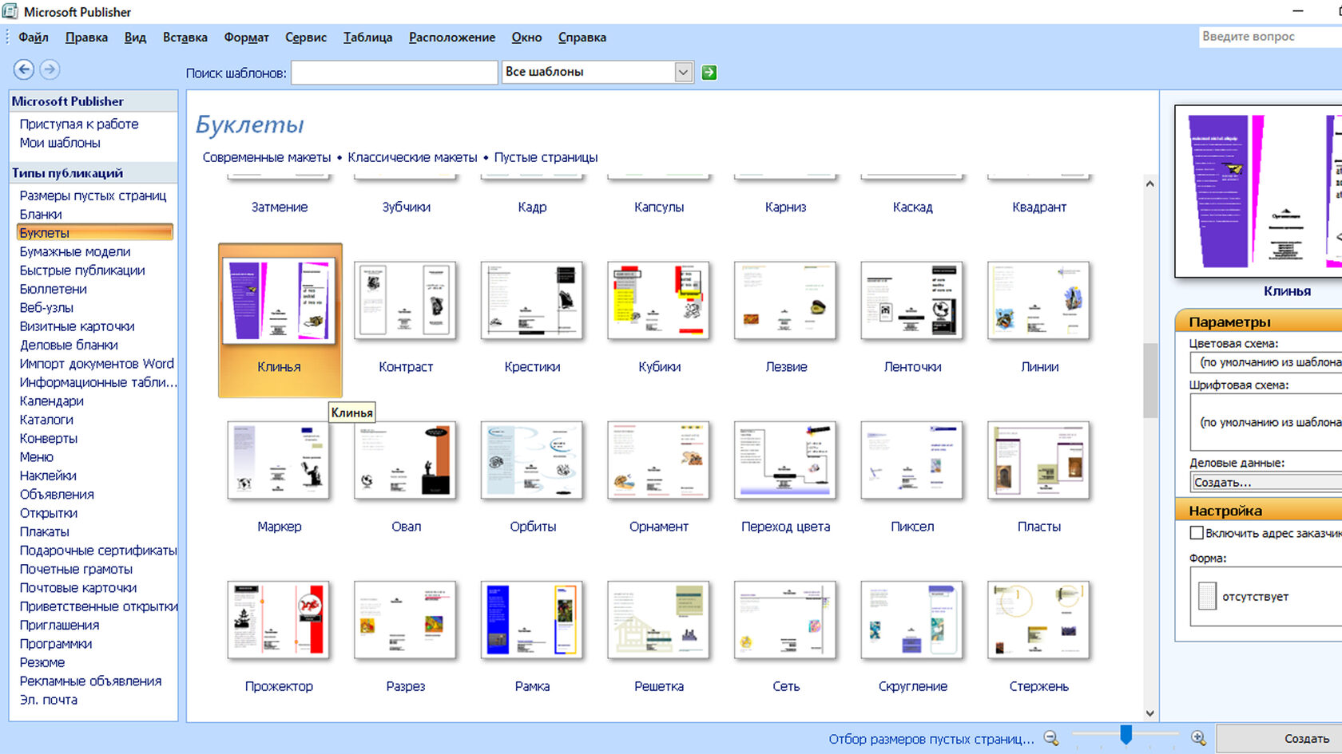Select the Орбиты brochure template

tap(532, 460)
